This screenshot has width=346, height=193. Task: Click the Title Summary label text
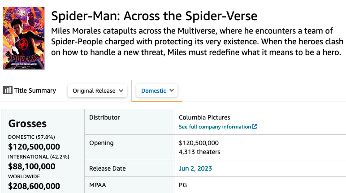click(35, 90)
